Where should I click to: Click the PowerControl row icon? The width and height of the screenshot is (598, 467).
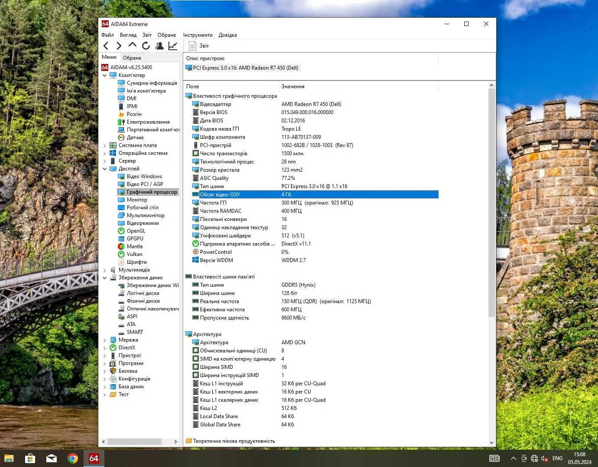196,252
